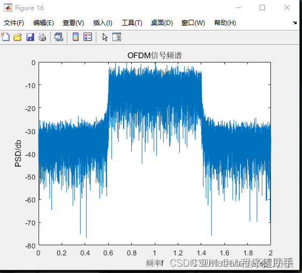This screenshot has width=302, height=273.
Task: Click the Link Plot toolbar icon
Action: [59, 37]
